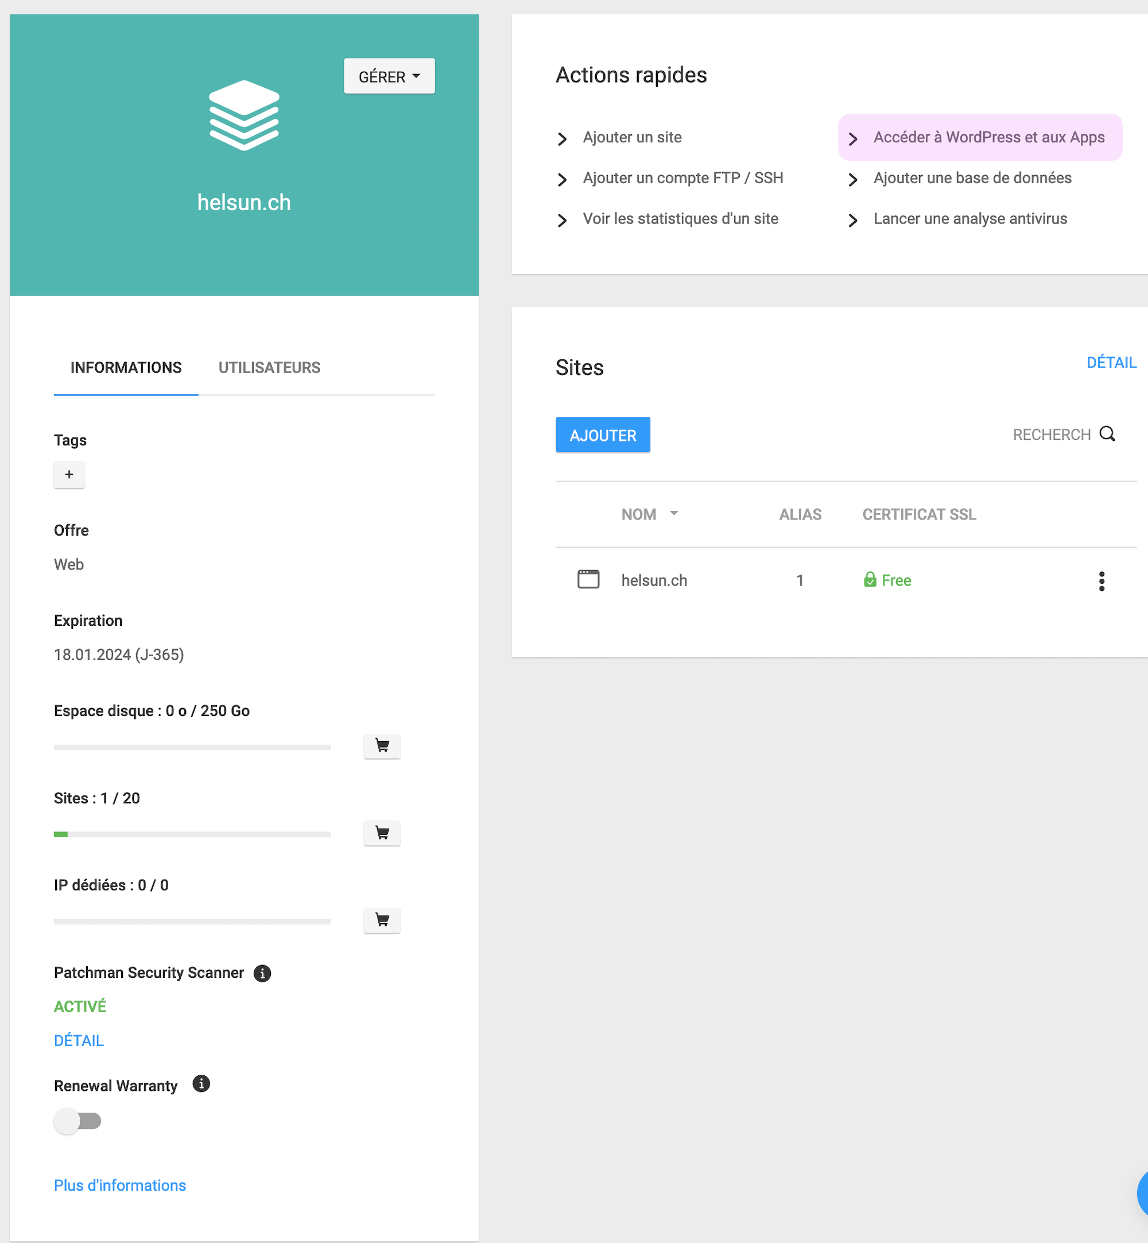
Task: Click the green SSL lock icon
Action: click(x=870, y=579)
